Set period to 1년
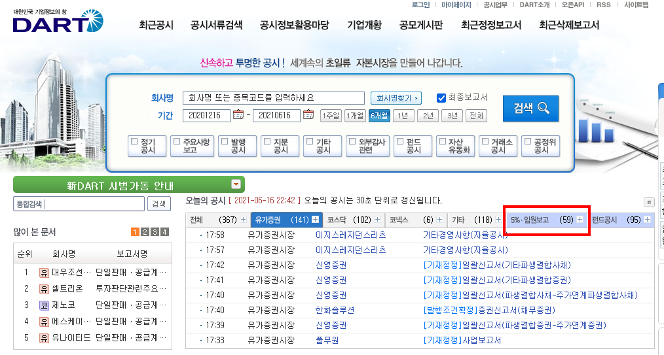This screenshot has height=355, width=664. pyautogui.click(x=403, y=115)
